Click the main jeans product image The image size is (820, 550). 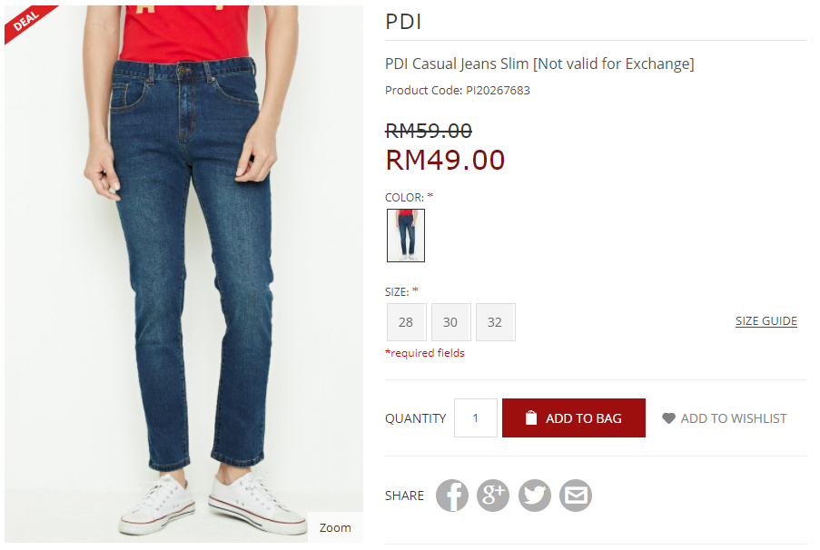183,274
